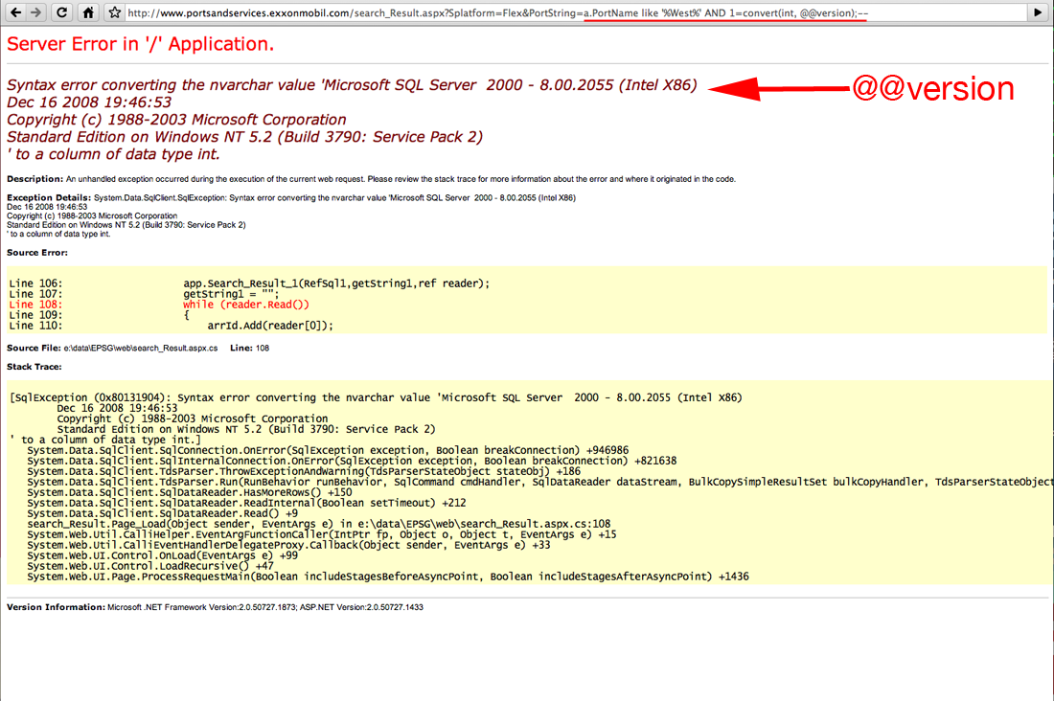Bookmark this page with the star icon
Image resolution: width=1054 pixels, height=701 pixels.
115,12
